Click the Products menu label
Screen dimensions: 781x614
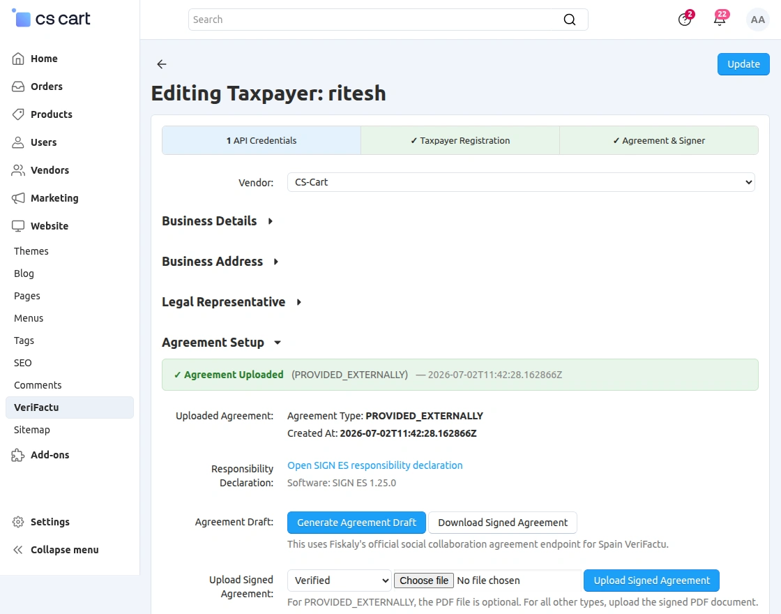tap(52, 114)
